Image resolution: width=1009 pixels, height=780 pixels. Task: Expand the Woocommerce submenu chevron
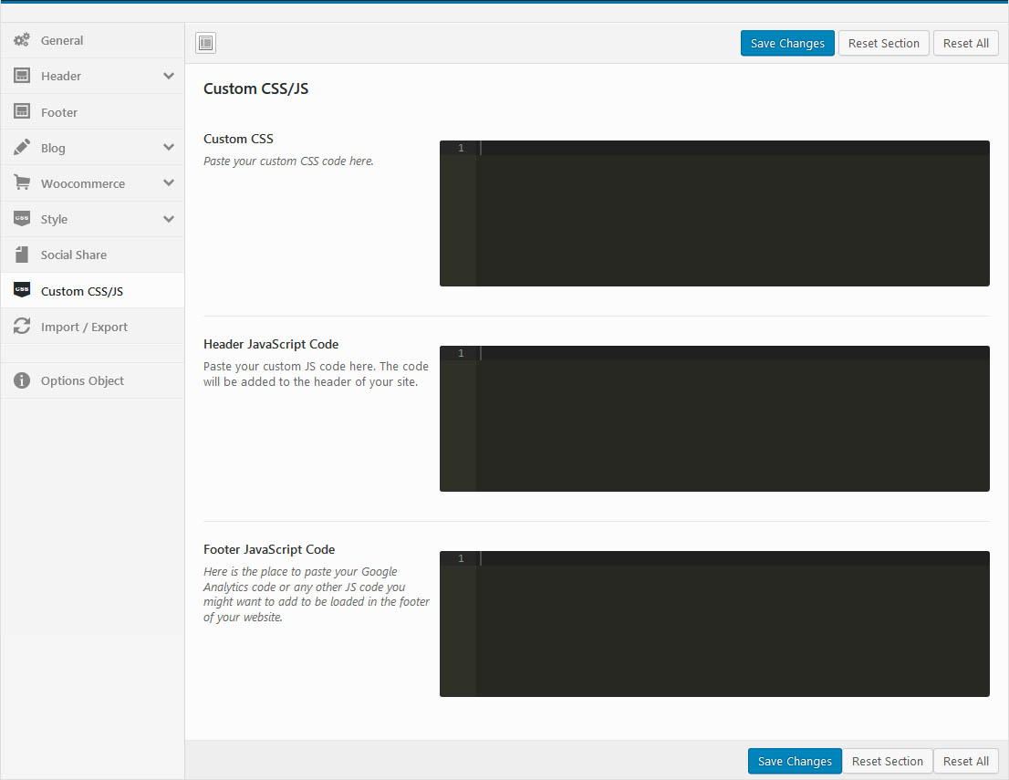tap(169, 183)
